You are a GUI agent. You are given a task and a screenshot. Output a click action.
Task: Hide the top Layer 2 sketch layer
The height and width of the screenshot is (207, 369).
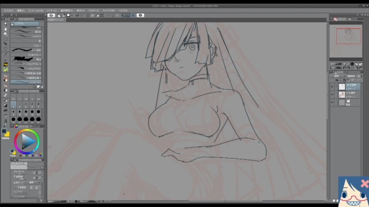(x=332, y=87)
